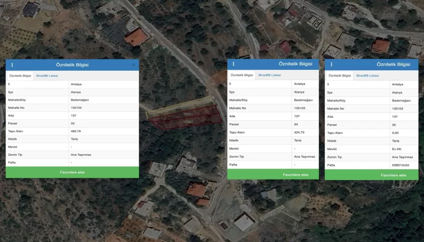424x242 pixels.
Task: Switch to Bina/BB Listesi tab in parcel 35 panel
Action: point(367,75)
